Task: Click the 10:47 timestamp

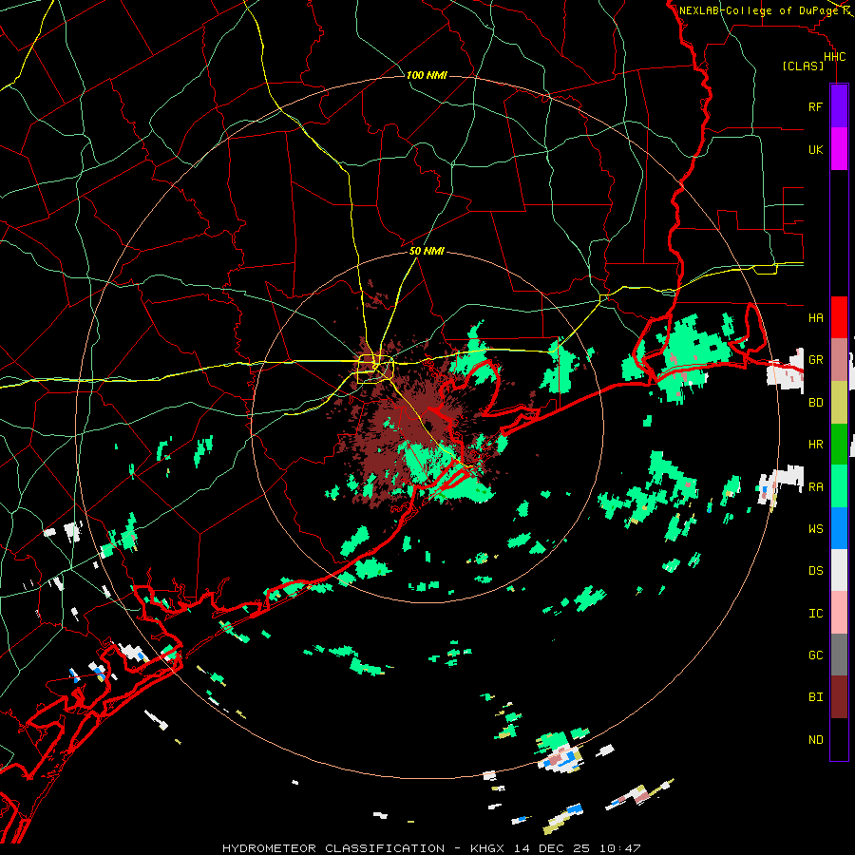Action: (620, 848)
